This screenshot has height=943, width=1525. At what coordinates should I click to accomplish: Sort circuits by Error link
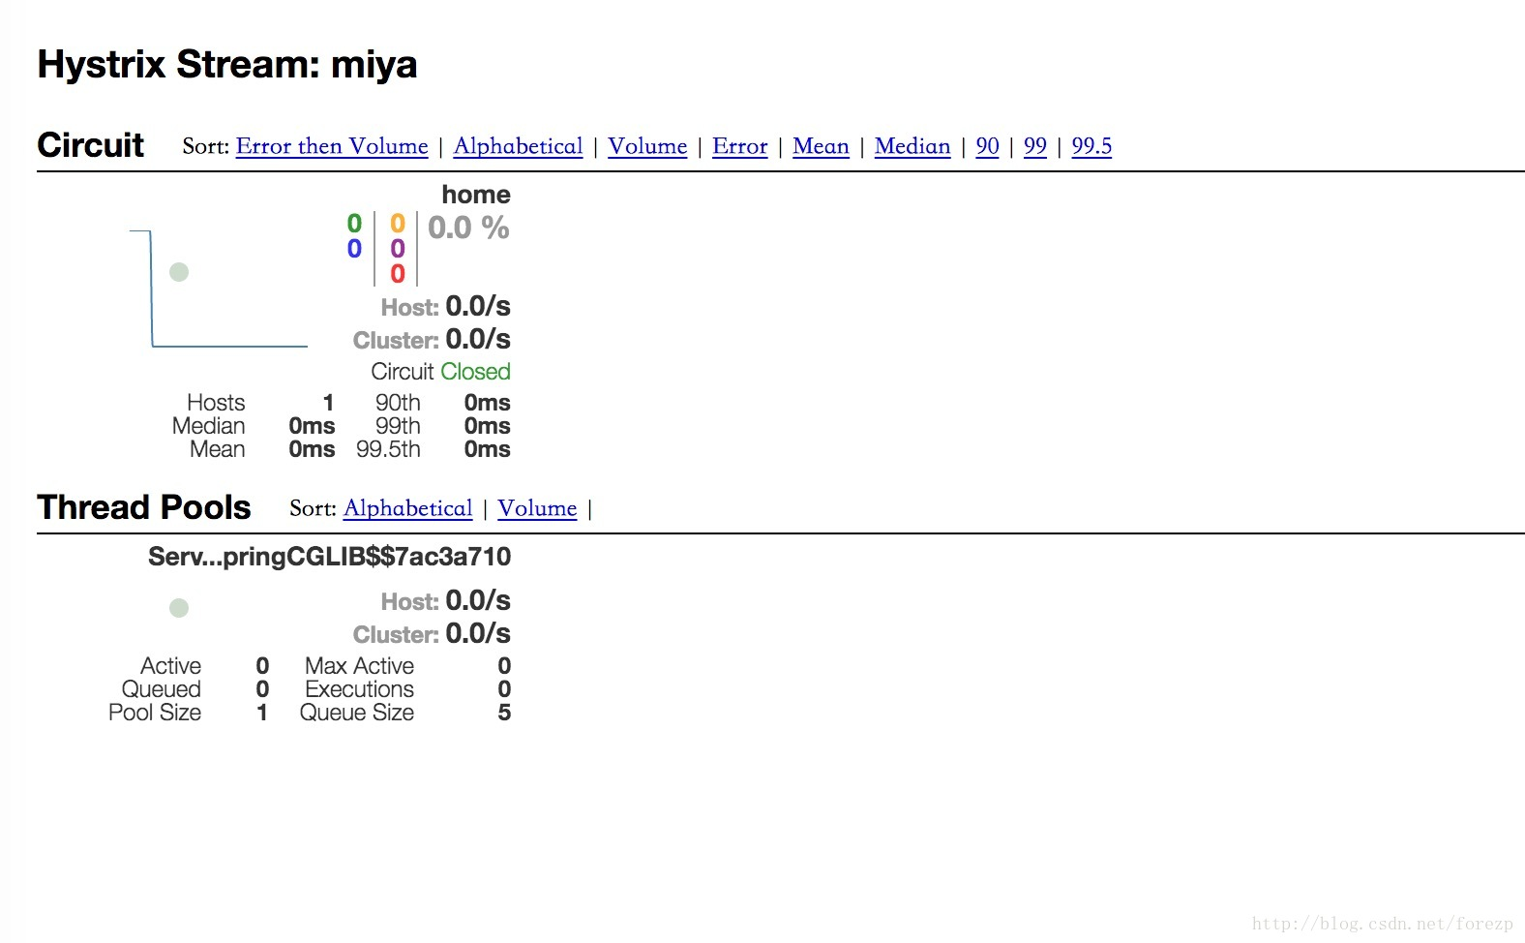tap(739, 146)
